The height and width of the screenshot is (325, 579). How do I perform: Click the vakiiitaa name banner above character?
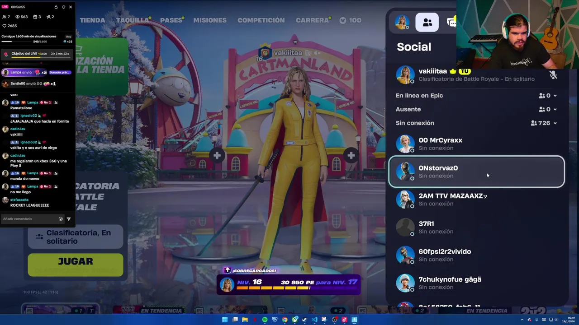(287, 53)
